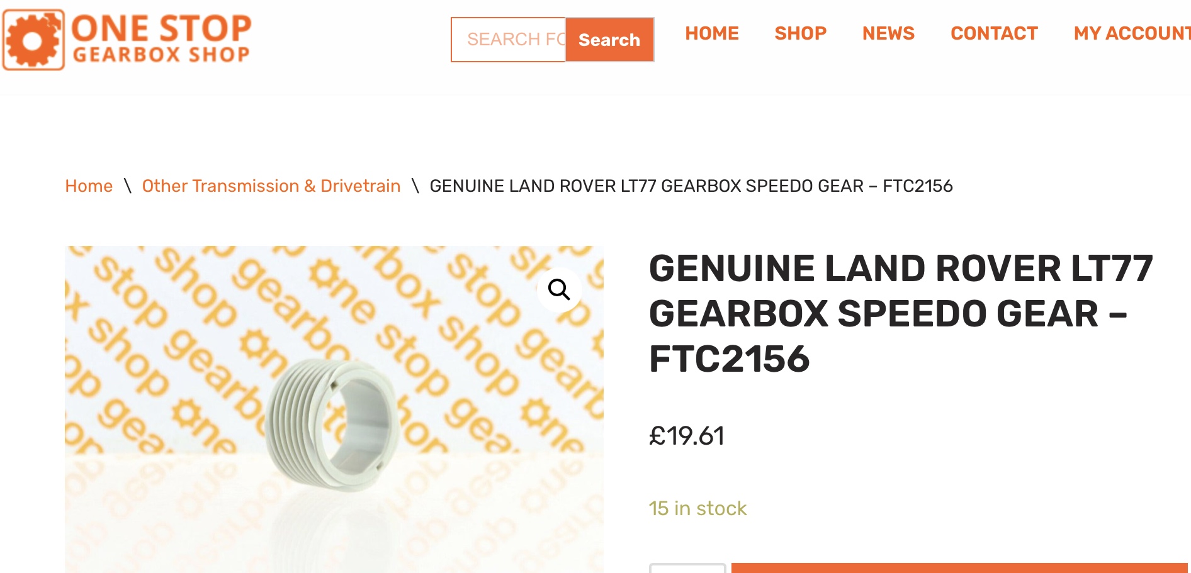Click the orange add-to-cart bar beside quantity

pos(959,568)
